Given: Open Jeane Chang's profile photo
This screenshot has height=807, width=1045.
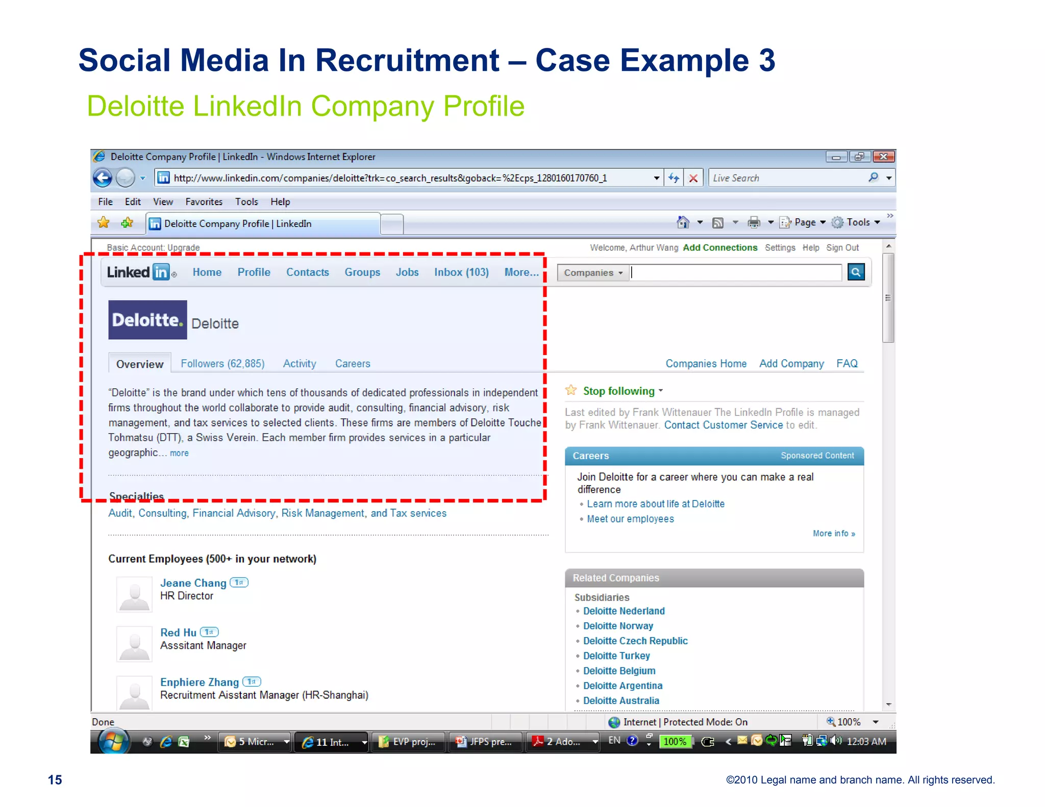Looking at the screenshot, I should pos(134,594).
